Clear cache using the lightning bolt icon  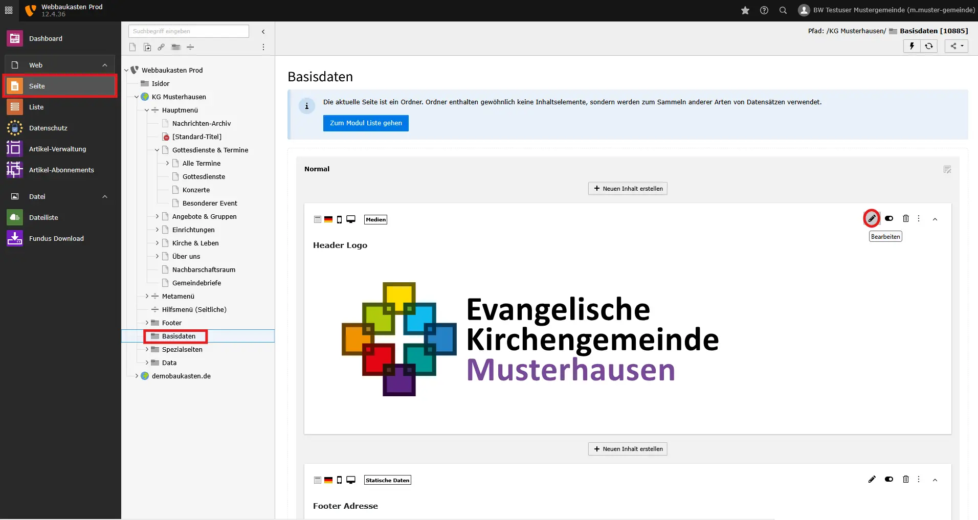(912, 46)
